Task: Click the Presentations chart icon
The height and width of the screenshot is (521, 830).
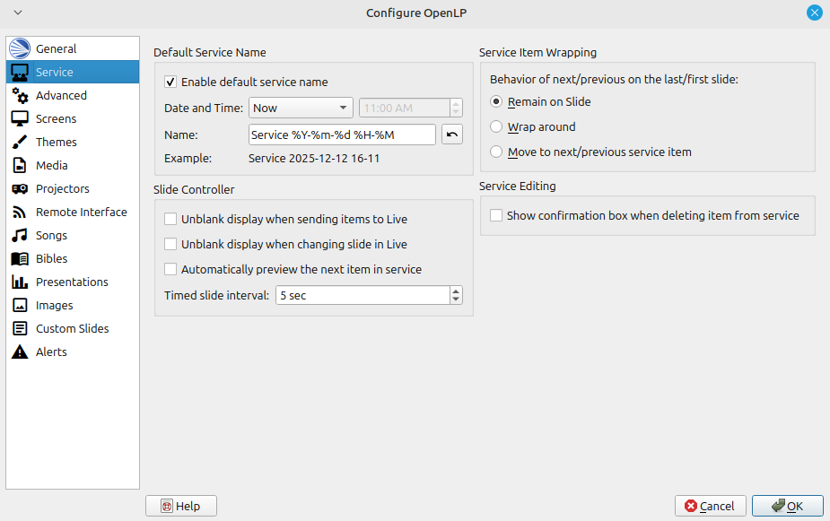Action: pos(20,282)
